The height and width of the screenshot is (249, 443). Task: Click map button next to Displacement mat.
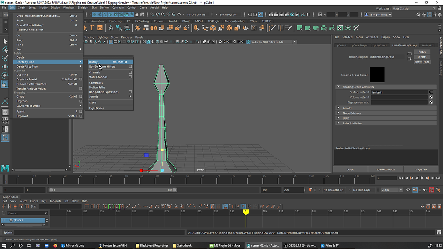click(x=431, y=102)
